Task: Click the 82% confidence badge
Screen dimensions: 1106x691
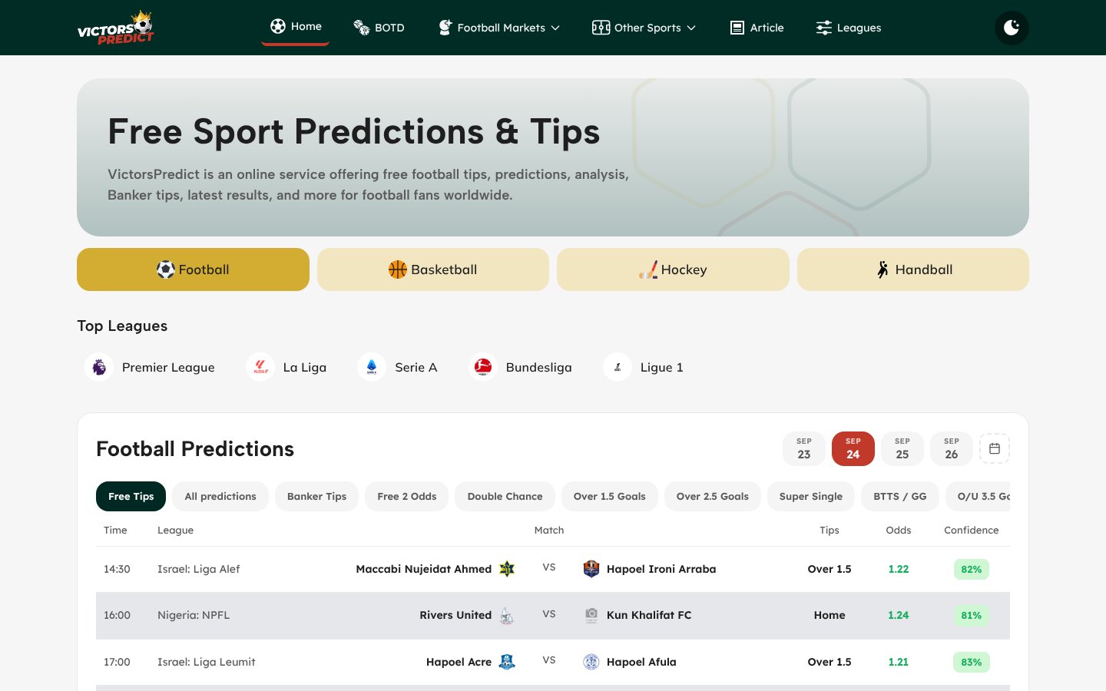Action: tap(972, 569)
